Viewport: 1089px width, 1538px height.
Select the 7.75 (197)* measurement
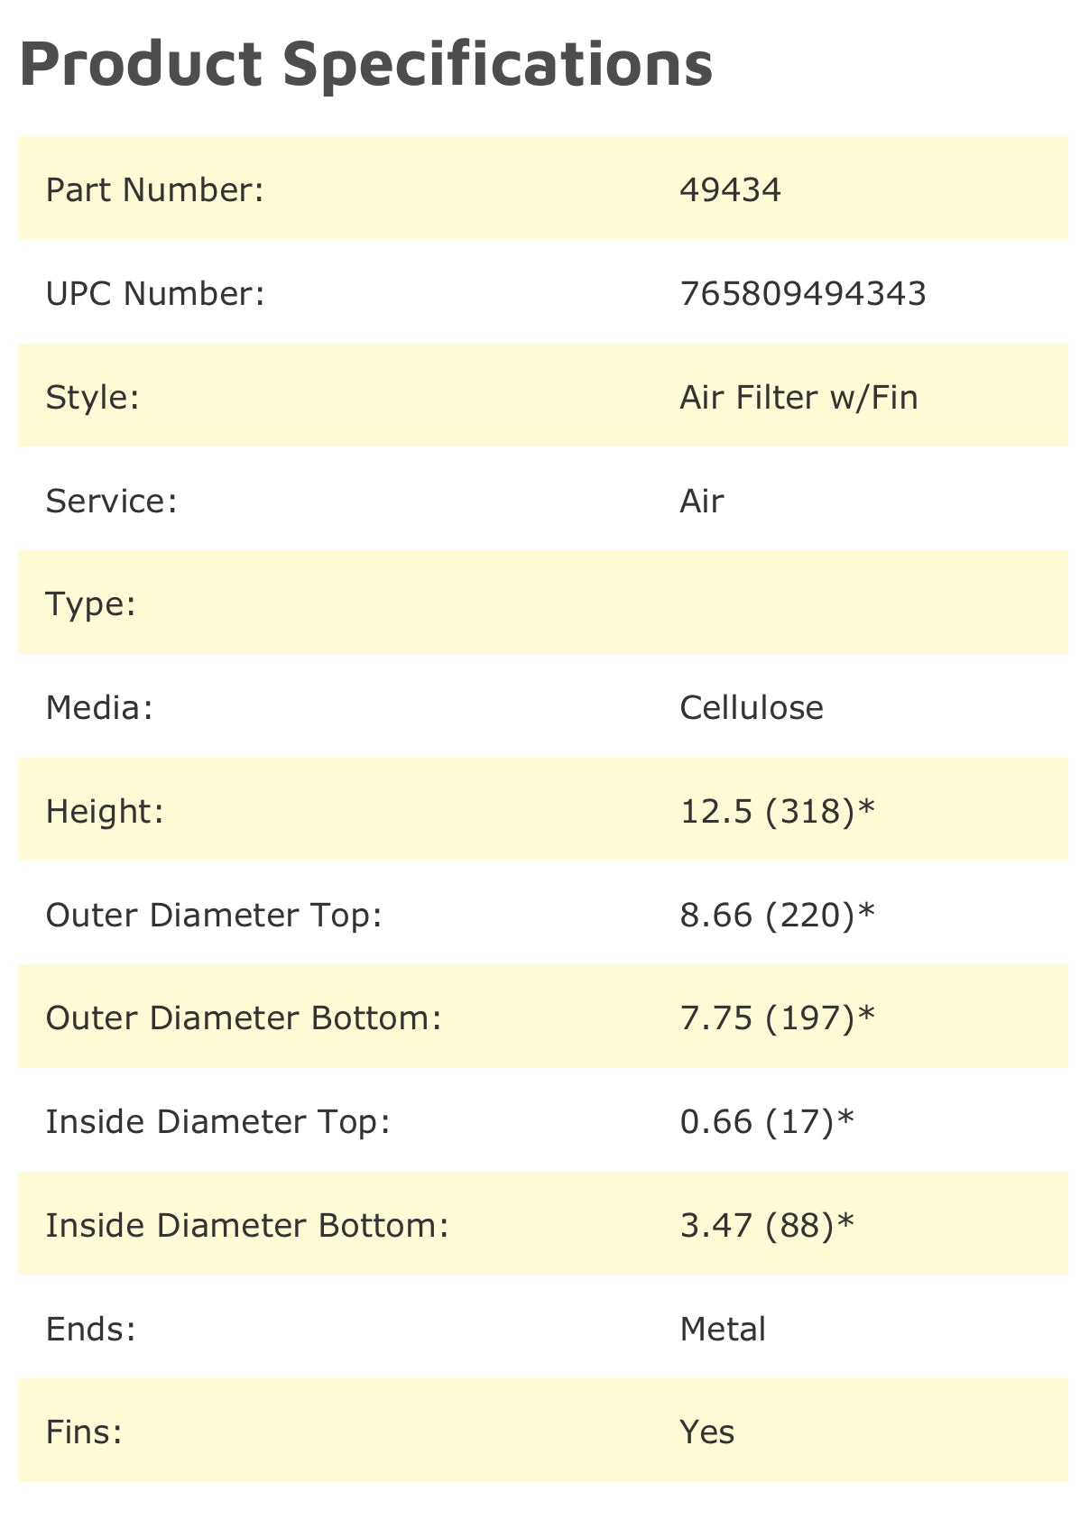point(777,1018)
